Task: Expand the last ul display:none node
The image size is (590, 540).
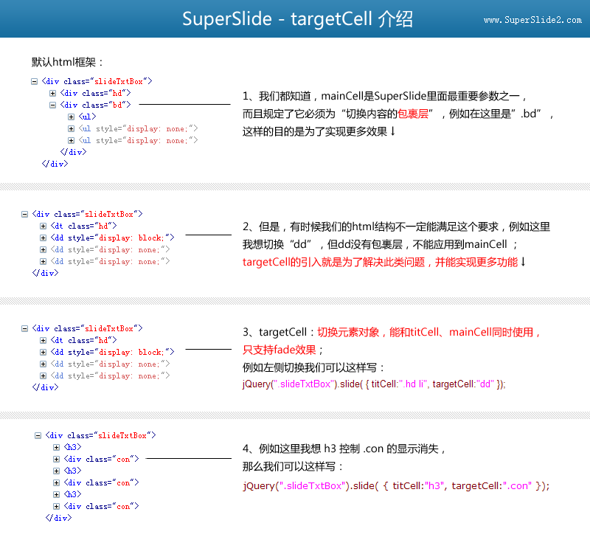Action: coord(72,140)
